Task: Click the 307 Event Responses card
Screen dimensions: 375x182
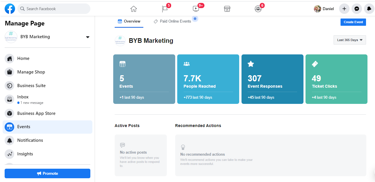Action: click(x=272, y=79)
